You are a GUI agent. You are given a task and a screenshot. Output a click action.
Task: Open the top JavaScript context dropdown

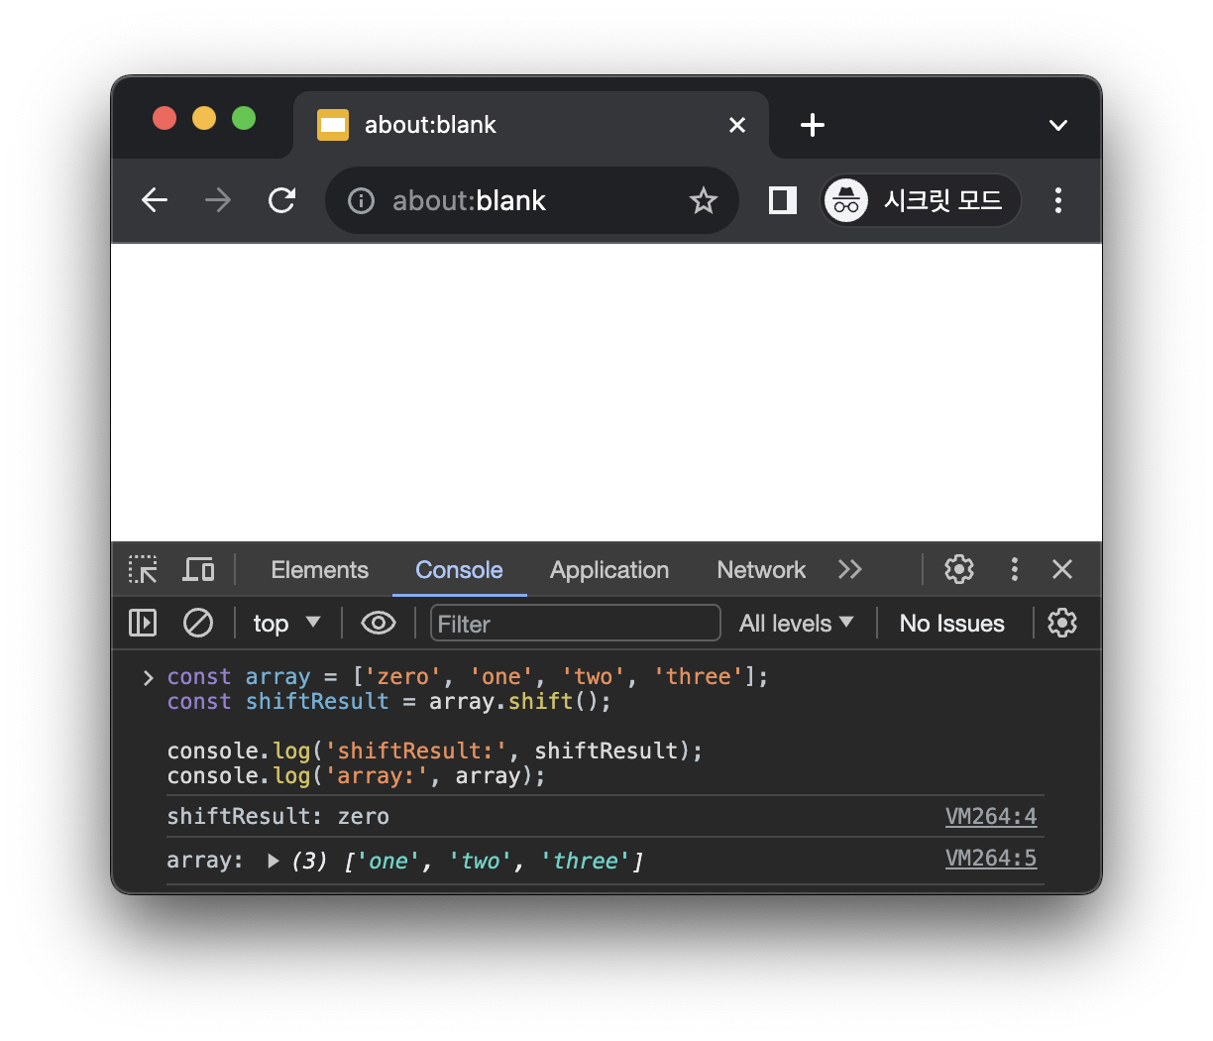tap(287, 624)
